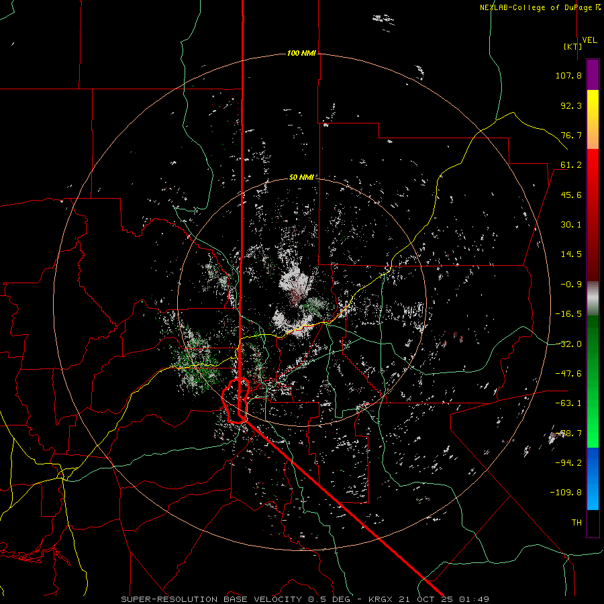The height and width of the screenshot is (604, 604).
Task: Click the -0.9 legend value
Action: tap(571, 285)
